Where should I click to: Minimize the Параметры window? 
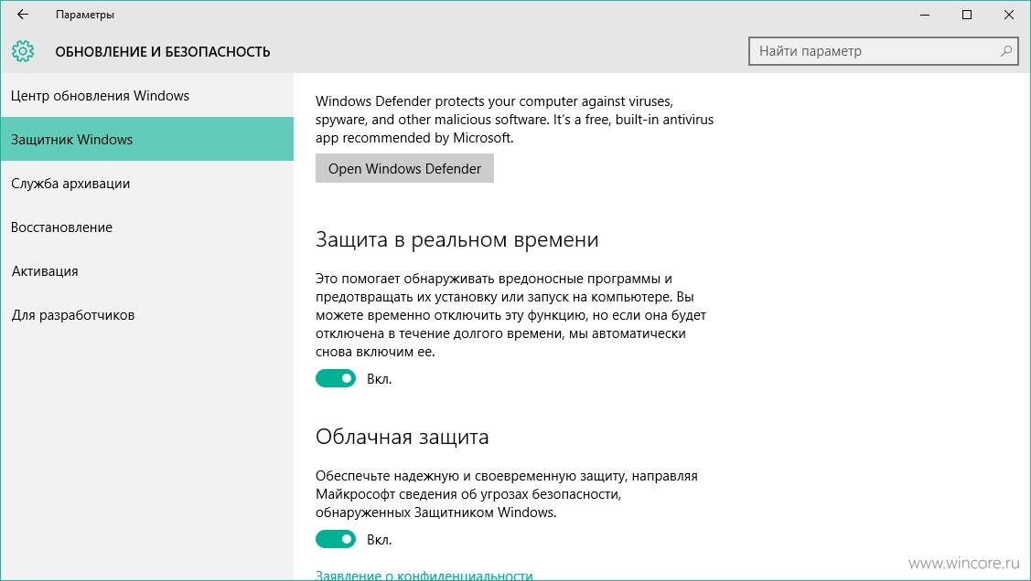pos(925,15)
